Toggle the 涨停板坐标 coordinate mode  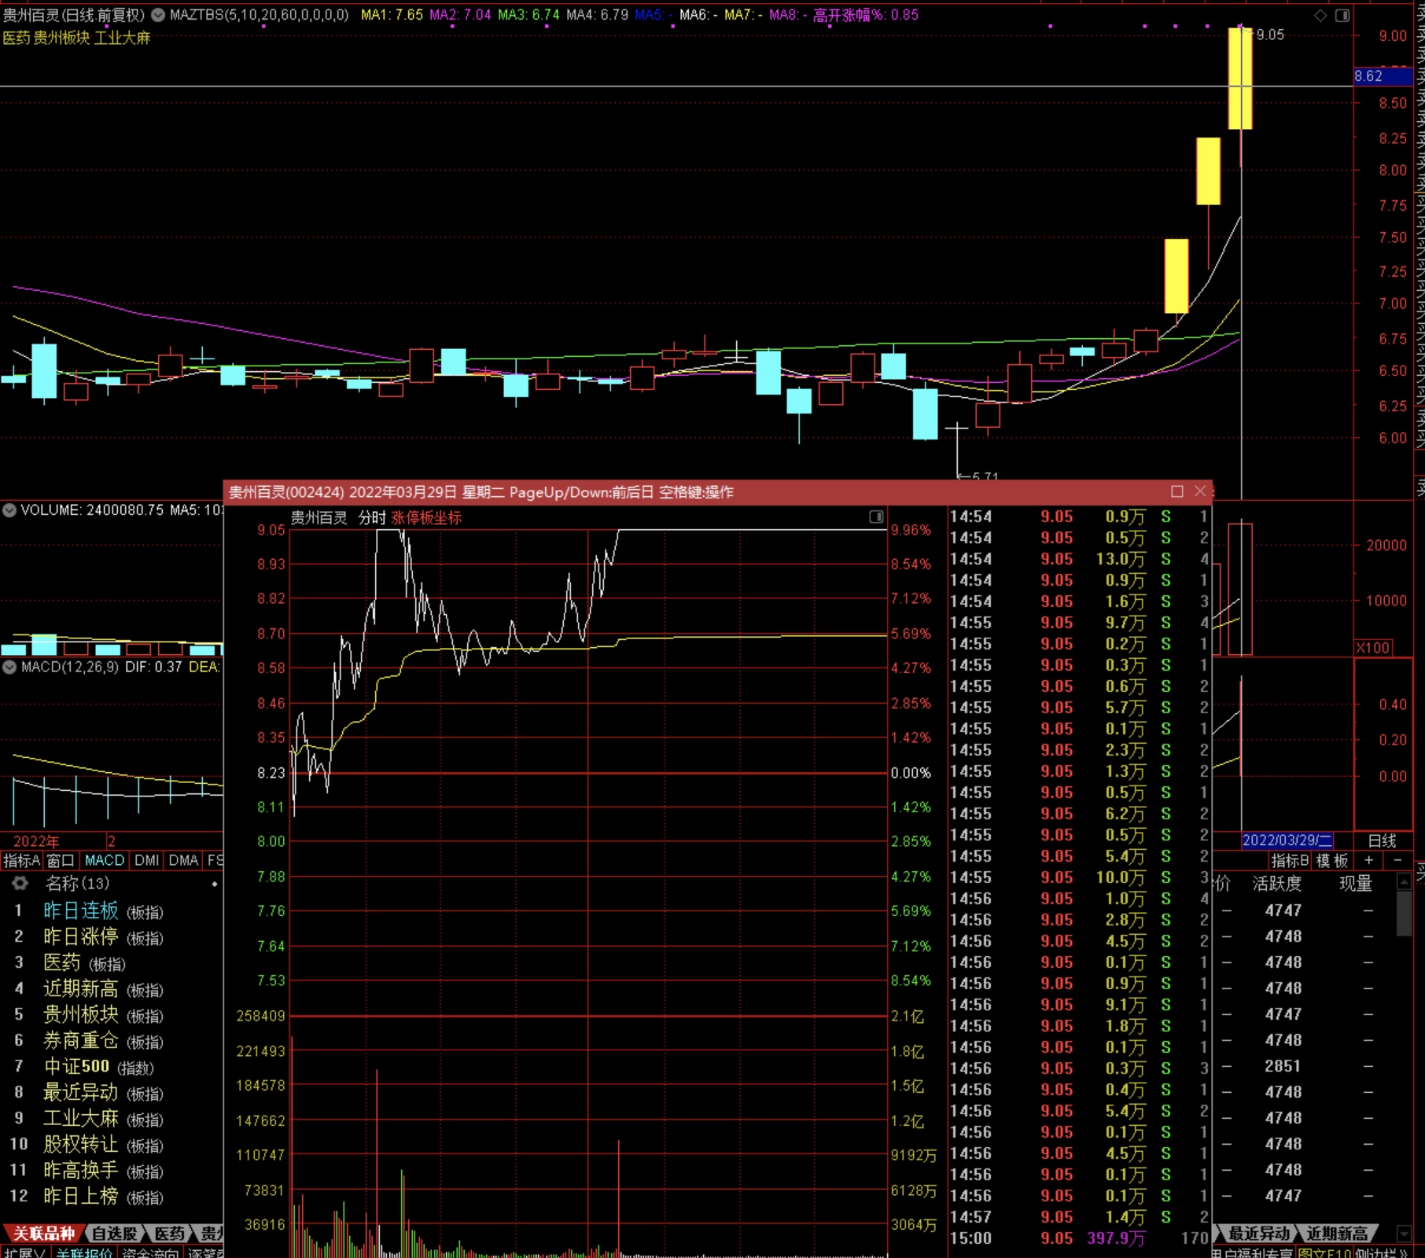[426, 517]
